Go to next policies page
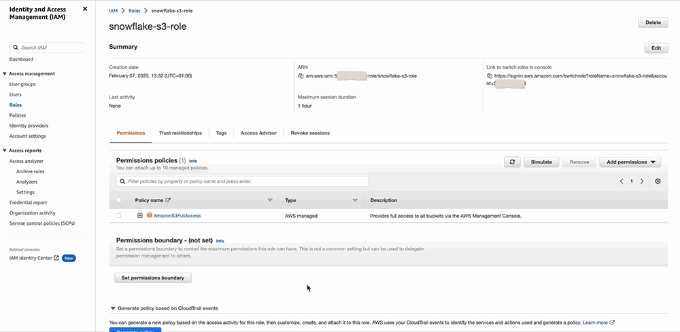This screenshot has height=332, width=680. 642,182
